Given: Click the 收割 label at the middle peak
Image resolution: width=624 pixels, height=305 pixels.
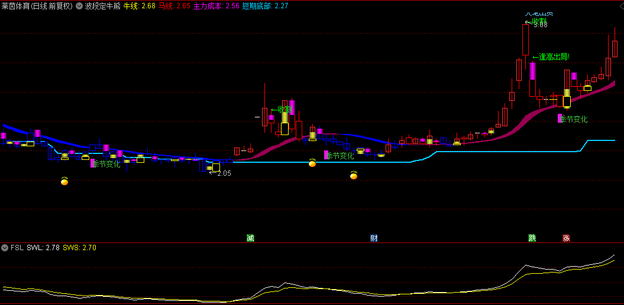Looking at the screenshot, I should pos(282,110).
